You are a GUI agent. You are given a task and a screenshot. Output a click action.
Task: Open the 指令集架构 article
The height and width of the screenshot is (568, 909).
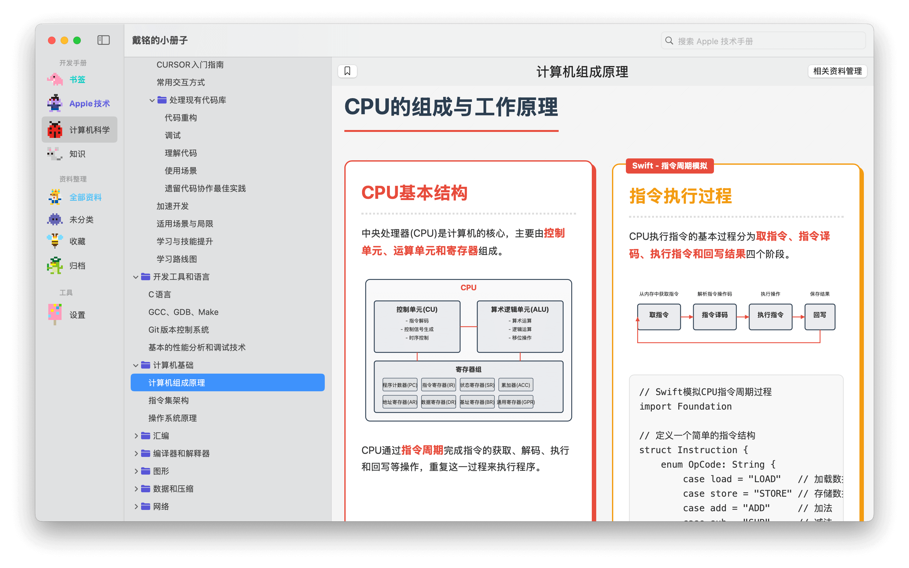tap(169, 400)
